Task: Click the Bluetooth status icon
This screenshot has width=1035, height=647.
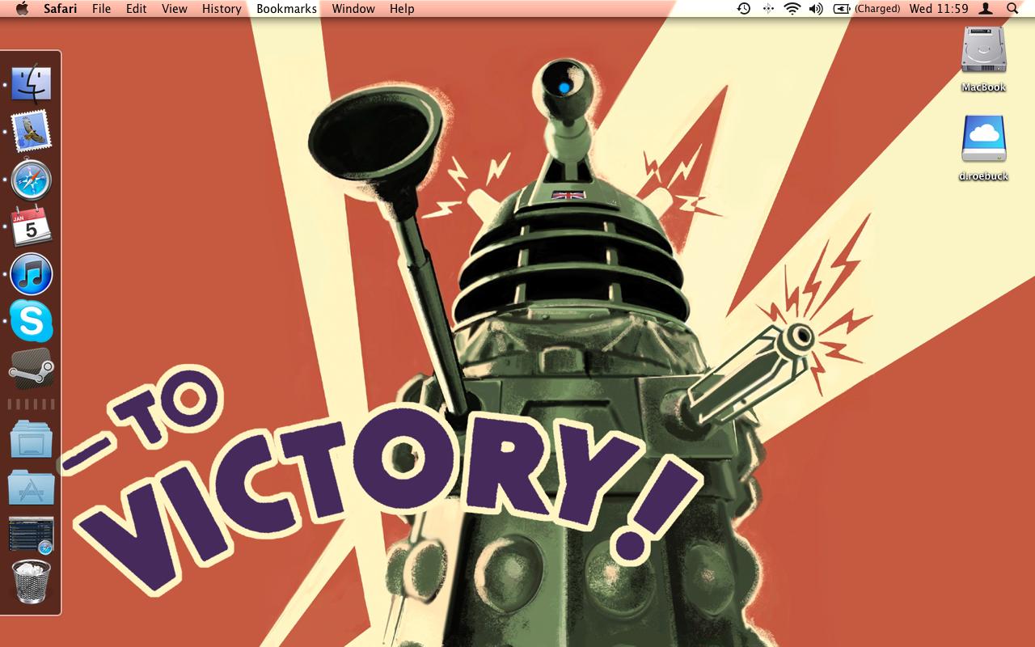Action: 768,8
